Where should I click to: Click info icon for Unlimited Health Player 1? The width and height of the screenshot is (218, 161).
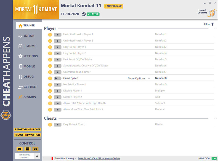[x=50, y=34]
